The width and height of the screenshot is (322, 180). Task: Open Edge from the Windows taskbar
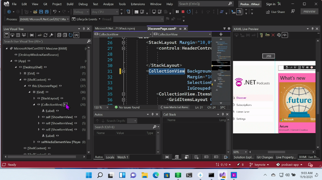coord(156,175)
